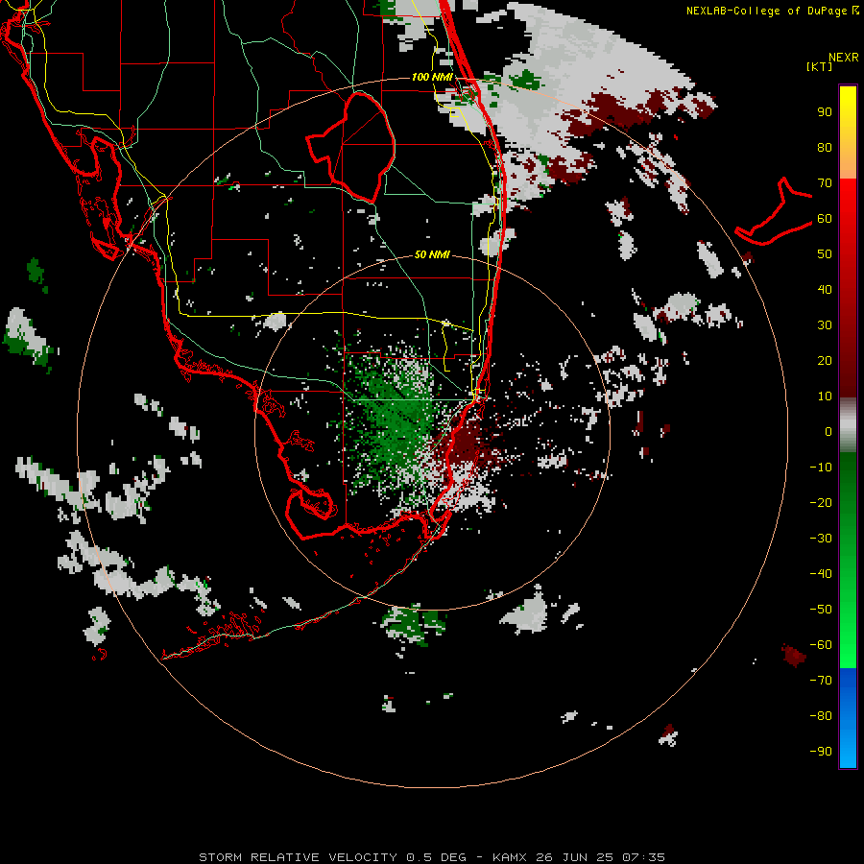Select the 50 NMI range ring label
This screenshot has width=864, height=864.
point(432,254)
